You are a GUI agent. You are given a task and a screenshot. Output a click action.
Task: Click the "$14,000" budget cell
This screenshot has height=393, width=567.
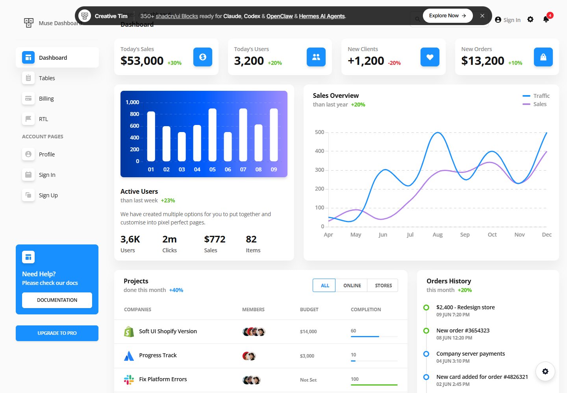(x=308, y=332)
